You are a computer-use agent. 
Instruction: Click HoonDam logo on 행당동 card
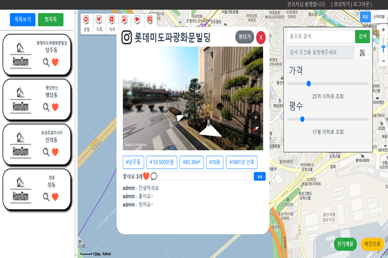tap(21, 100)
